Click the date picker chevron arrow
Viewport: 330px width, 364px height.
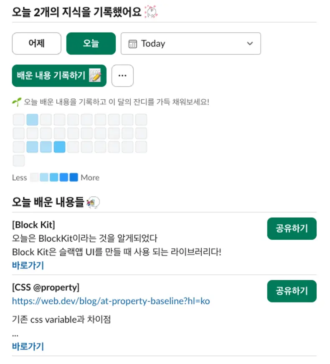(250, 44)
